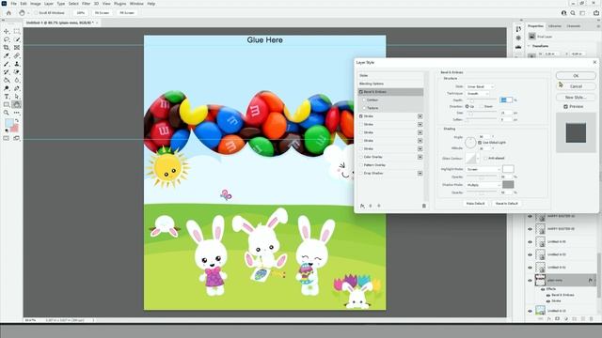Hide the plain mms layer
The width and height of the screenshot is (602, 338).
click(530, 281)
